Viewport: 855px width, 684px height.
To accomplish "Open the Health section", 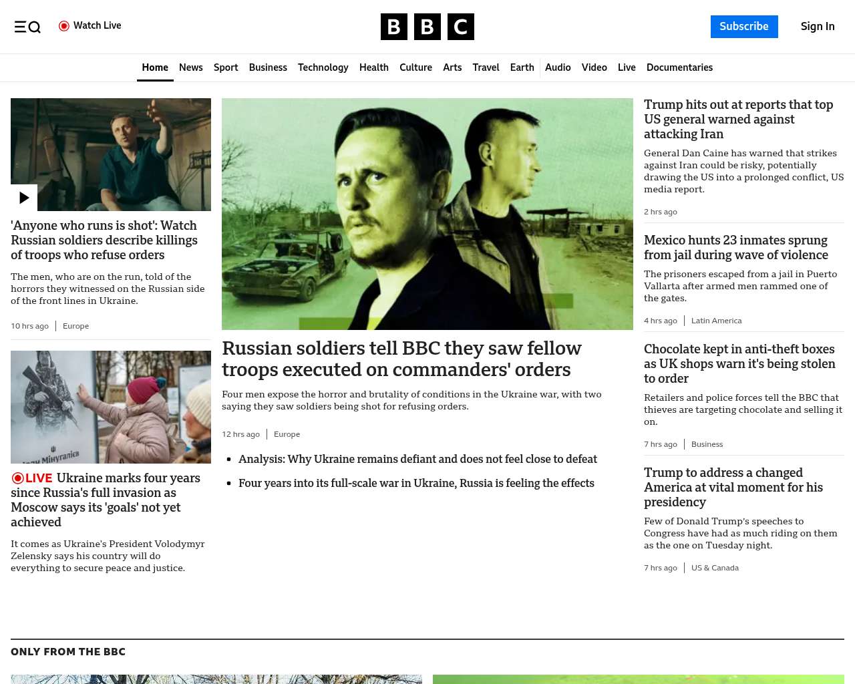I will click(374, 67).
